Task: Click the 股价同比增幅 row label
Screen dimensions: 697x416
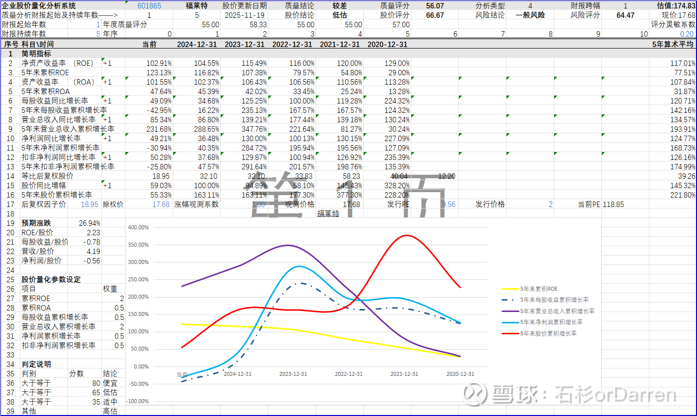Action: coord(44,185)
